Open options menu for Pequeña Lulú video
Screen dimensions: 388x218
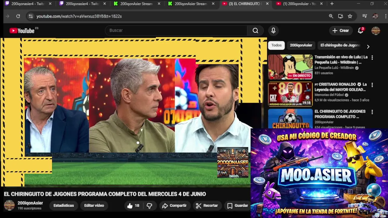372,58
